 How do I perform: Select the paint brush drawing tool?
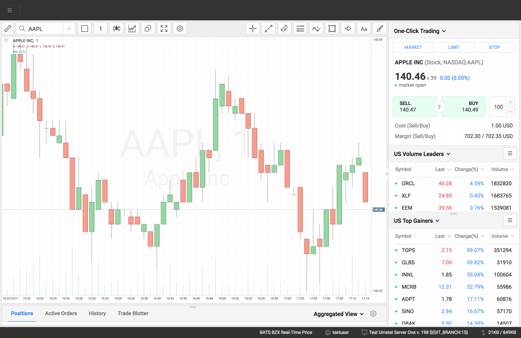(380, 29)
